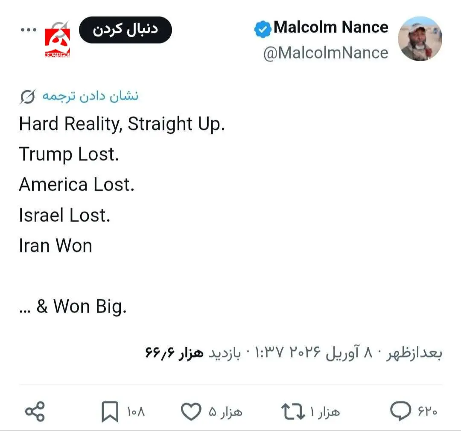Open the three-dot more options menu
Screen dimensions: 461x431
tap(29, 31)
